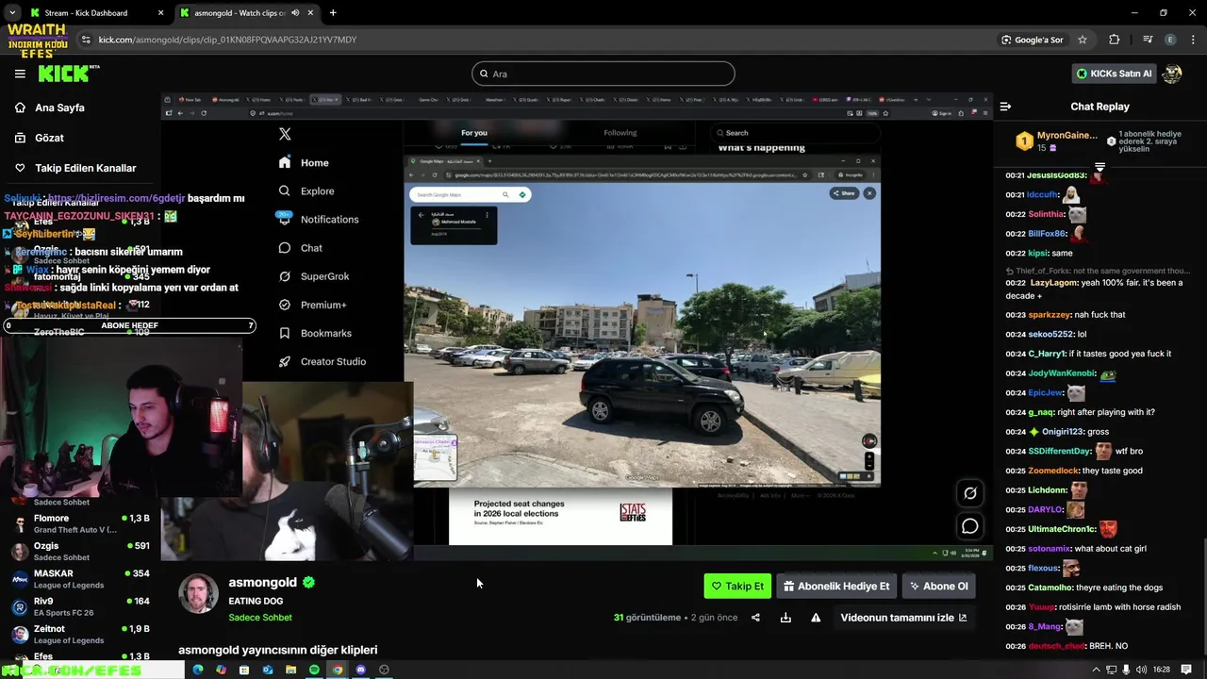Image resolution: width=1207 pixels, height=679 pixels.
Task: Click the system volume tray icon
Action: pos(1142,670)
